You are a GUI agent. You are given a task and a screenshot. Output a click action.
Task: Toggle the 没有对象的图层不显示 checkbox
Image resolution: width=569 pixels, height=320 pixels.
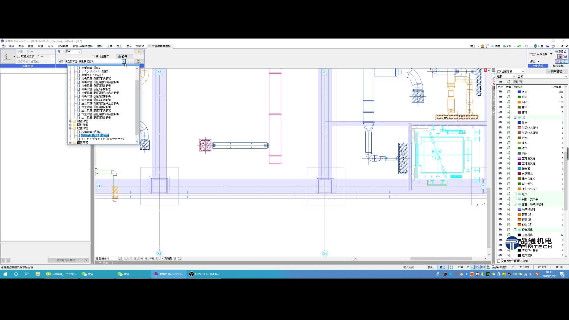[x=499, y=261]
